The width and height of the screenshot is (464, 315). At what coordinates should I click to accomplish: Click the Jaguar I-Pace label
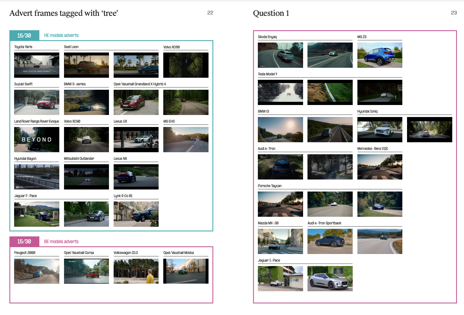click(269, 260)
